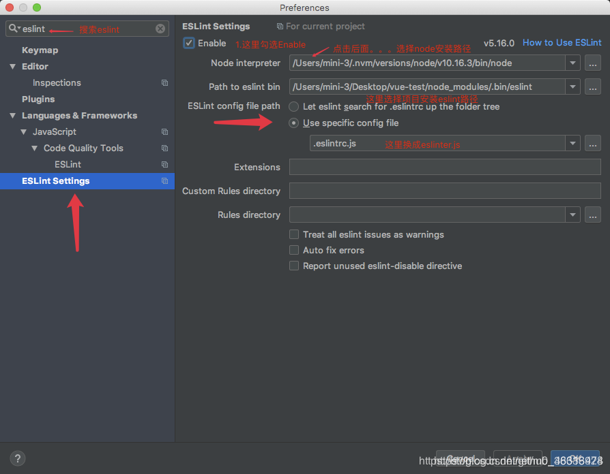Click the Cancel button

[460, 458]
